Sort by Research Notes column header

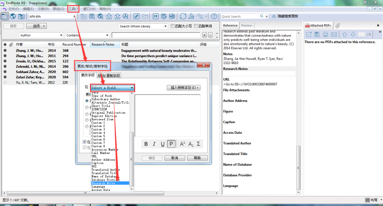pyautogui.click(x=105, y=44)
